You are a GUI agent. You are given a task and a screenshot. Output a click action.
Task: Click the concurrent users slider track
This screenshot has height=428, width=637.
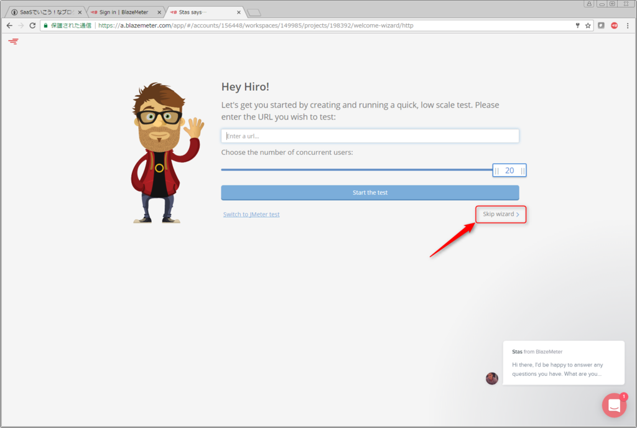[356, 170]
